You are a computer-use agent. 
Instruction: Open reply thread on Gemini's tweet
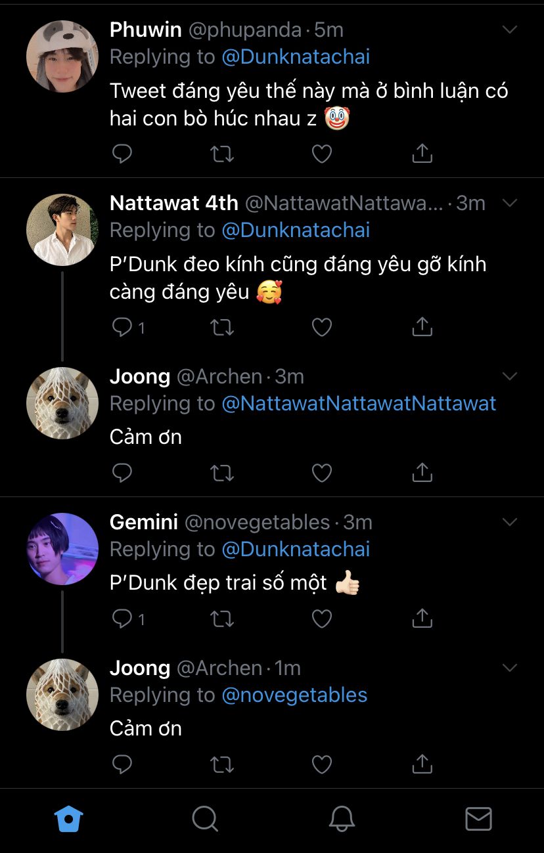[124, 619]
